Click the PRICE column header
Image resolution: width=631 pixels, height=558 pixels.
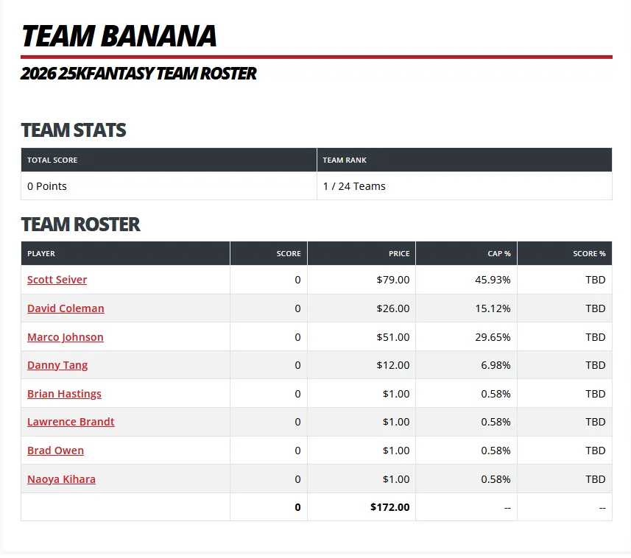click(x=362, y=253)
